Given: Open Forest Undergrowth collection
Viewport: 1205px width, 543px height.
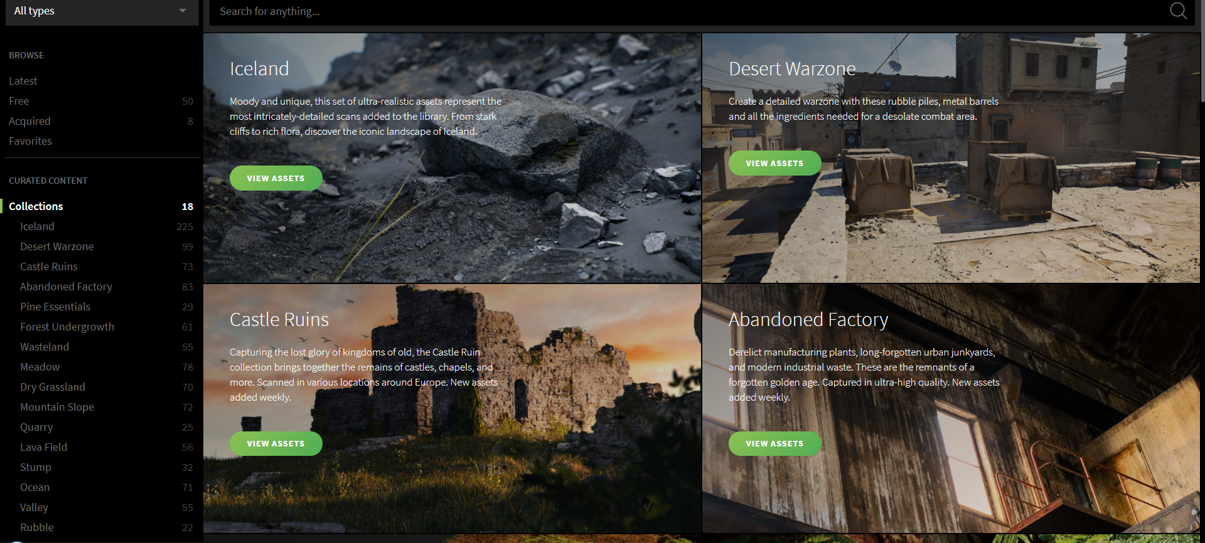Looking at the screenshot, I should 67,327.
